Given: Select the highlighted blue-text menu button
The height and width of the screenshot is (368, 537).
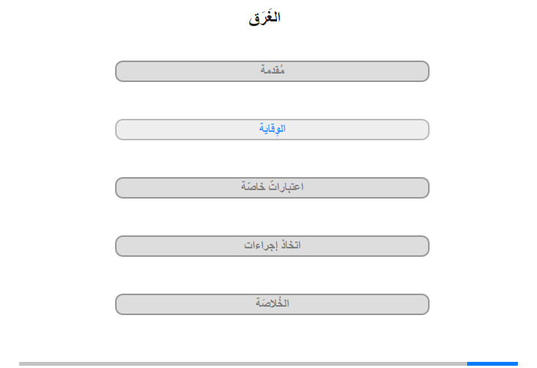Looking at the screenshot, I should (x=272, y=130).
